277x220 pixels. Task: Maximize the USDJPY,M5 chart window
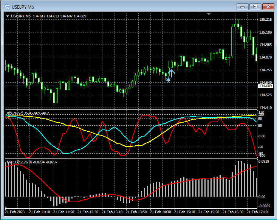coord(255,6)
